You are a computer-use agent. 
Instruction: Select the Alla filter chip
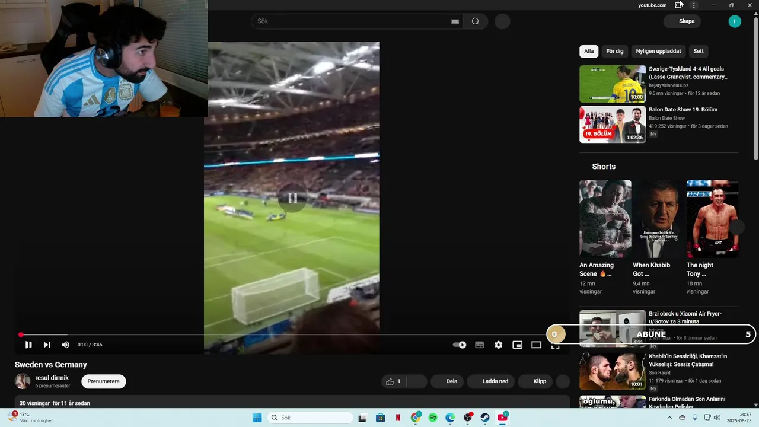(x=589, y=51)
